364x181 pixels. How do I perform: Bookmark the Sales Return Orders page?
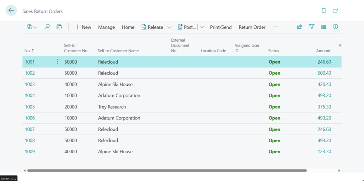click(323, 11)
